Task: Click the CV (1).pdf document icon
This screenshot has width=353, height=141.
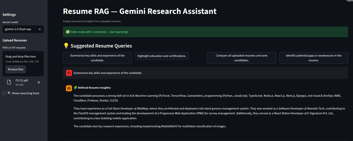Action: tap(9, 82)
